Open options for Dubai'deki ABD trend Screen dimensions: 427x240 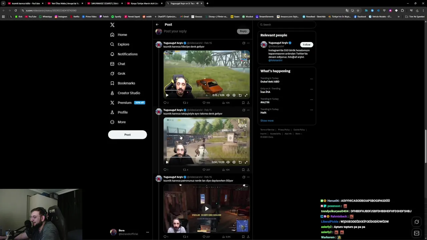(x=312, y=79)
